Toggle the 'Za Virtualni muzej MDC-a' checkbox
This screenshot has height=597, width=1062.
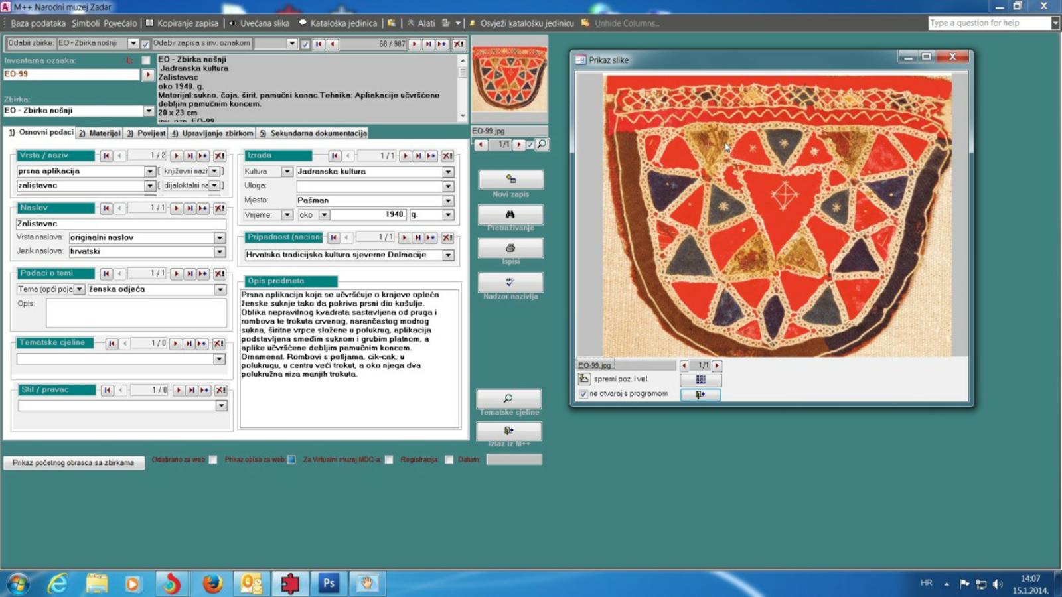pos(389,460)
